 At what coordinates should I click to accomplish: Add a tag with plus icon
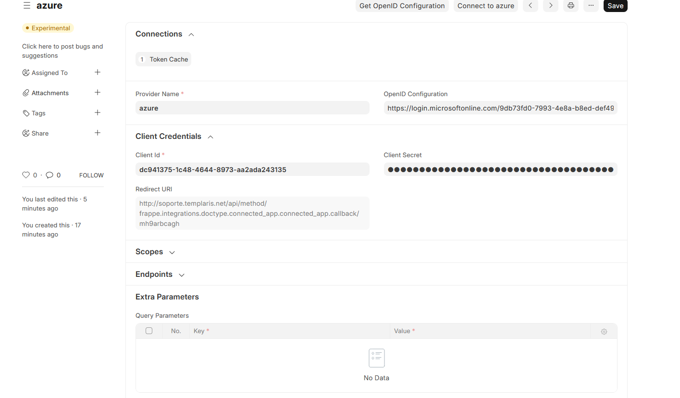click(98, 113)
